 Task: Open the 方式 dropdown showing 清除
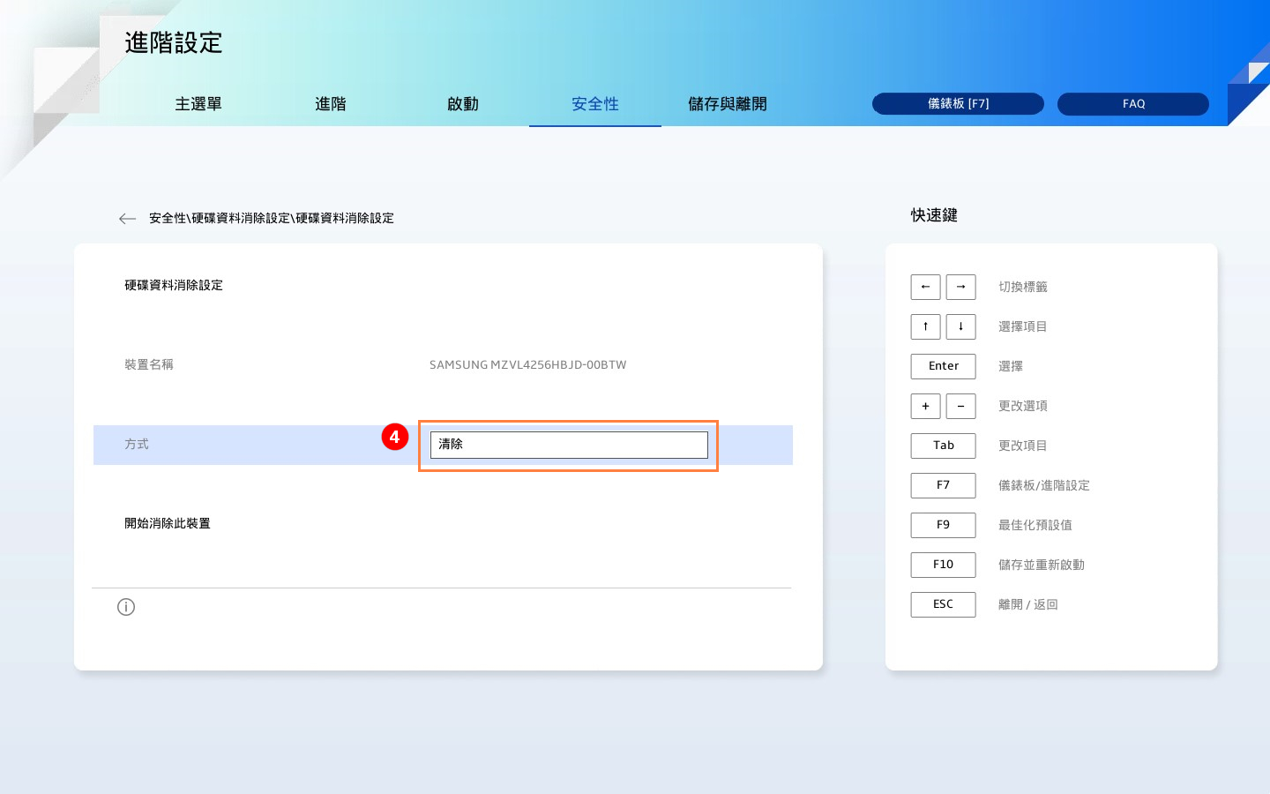569,445
